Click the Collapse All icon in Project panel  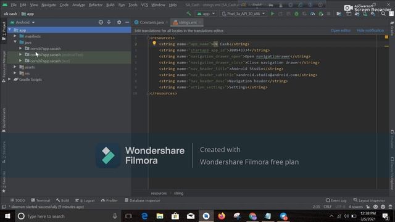click(x=109, y=22)
